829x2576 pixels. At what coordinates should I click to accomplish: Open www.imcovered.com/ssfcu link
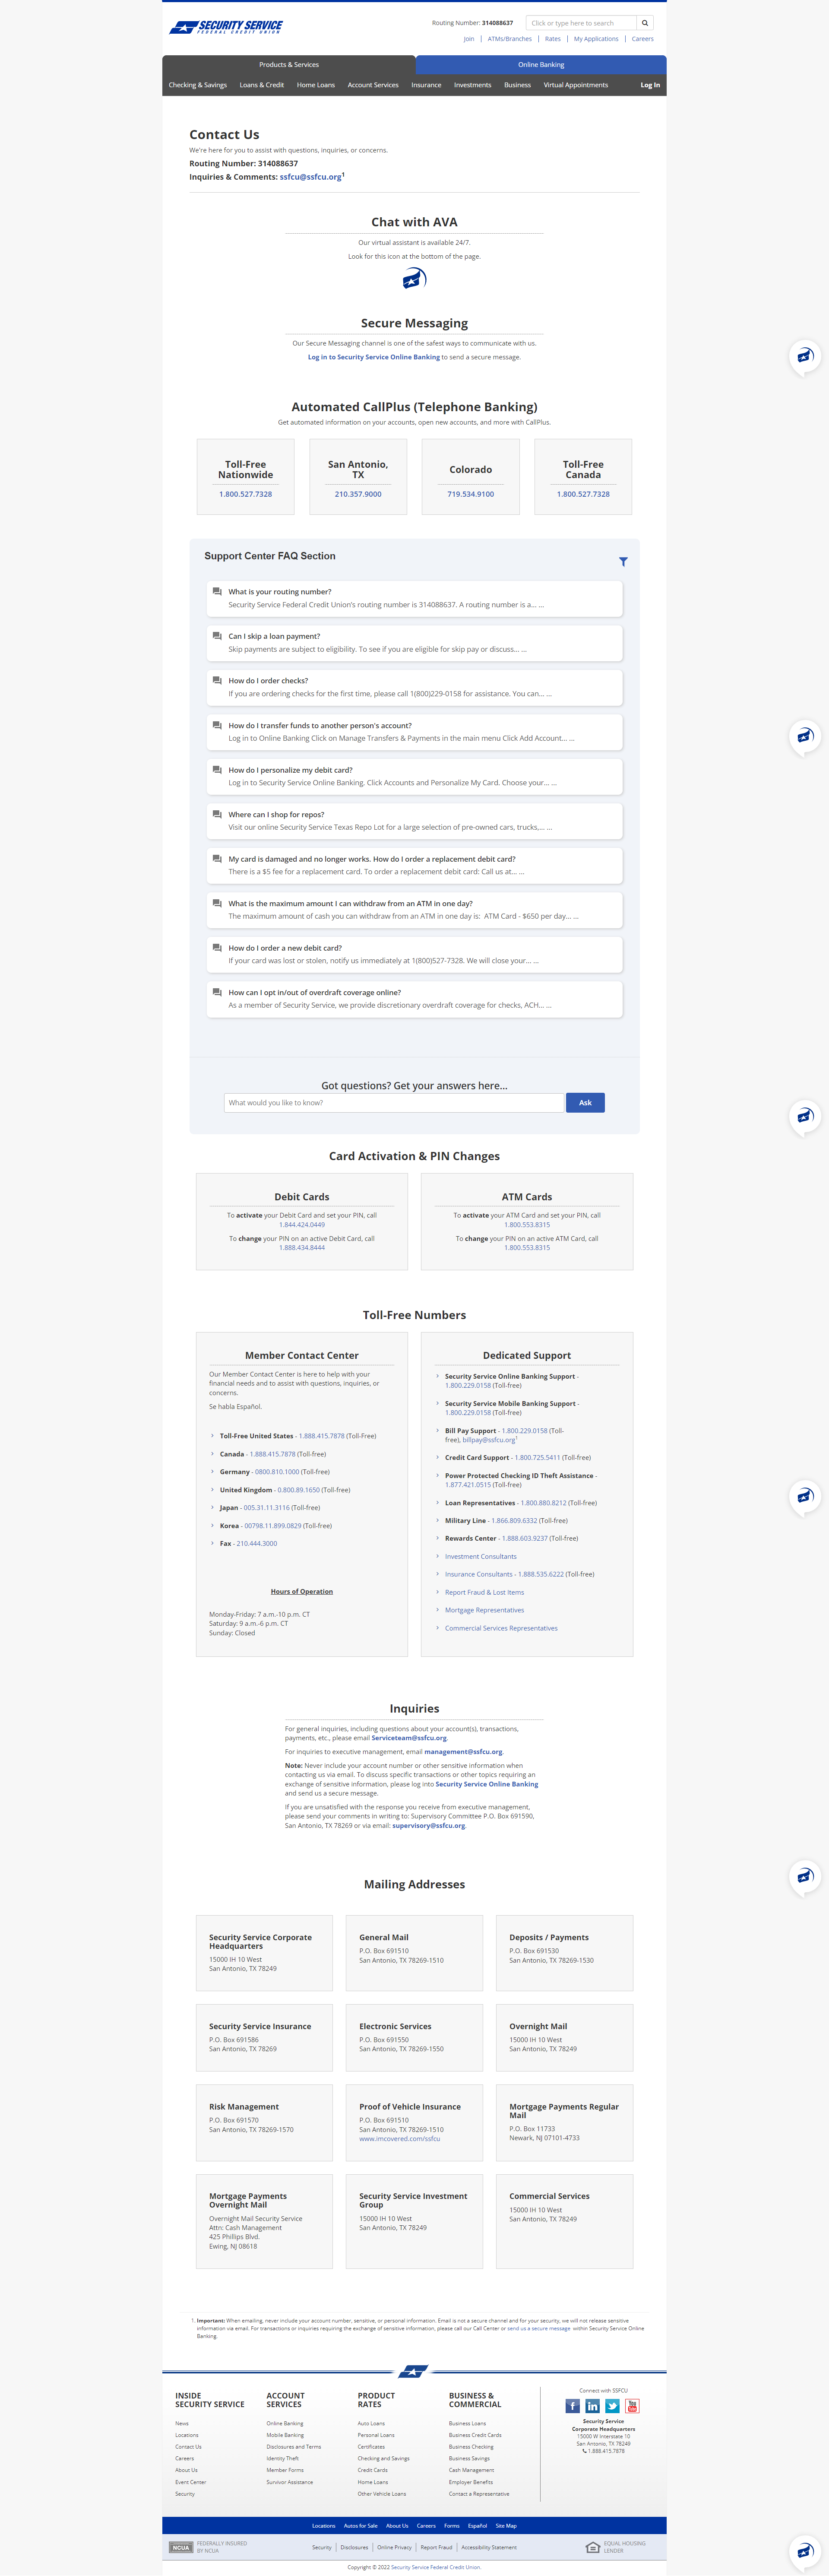400,2139
